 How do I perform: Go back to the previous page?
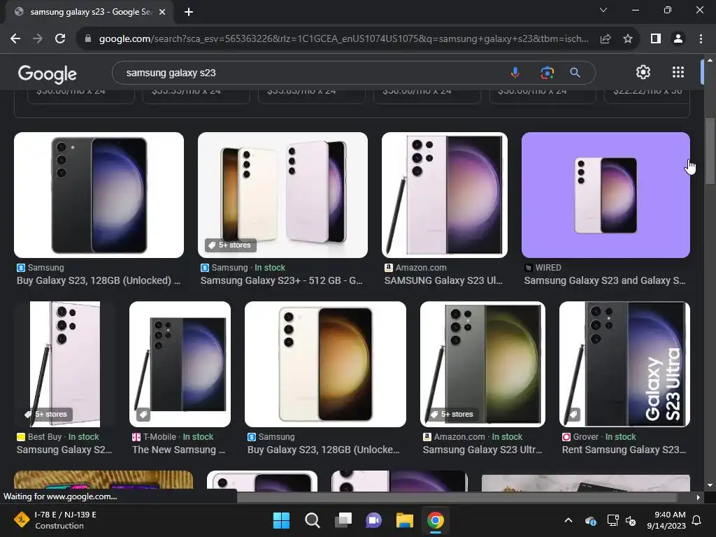coord(15,39)
